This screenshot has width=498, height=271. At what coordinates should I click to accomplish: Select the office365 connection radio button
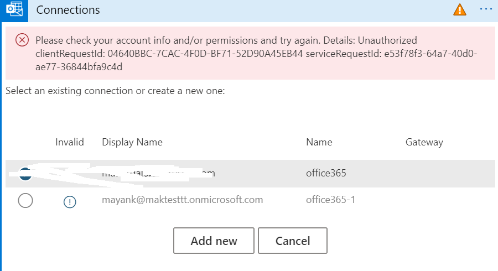25,174
